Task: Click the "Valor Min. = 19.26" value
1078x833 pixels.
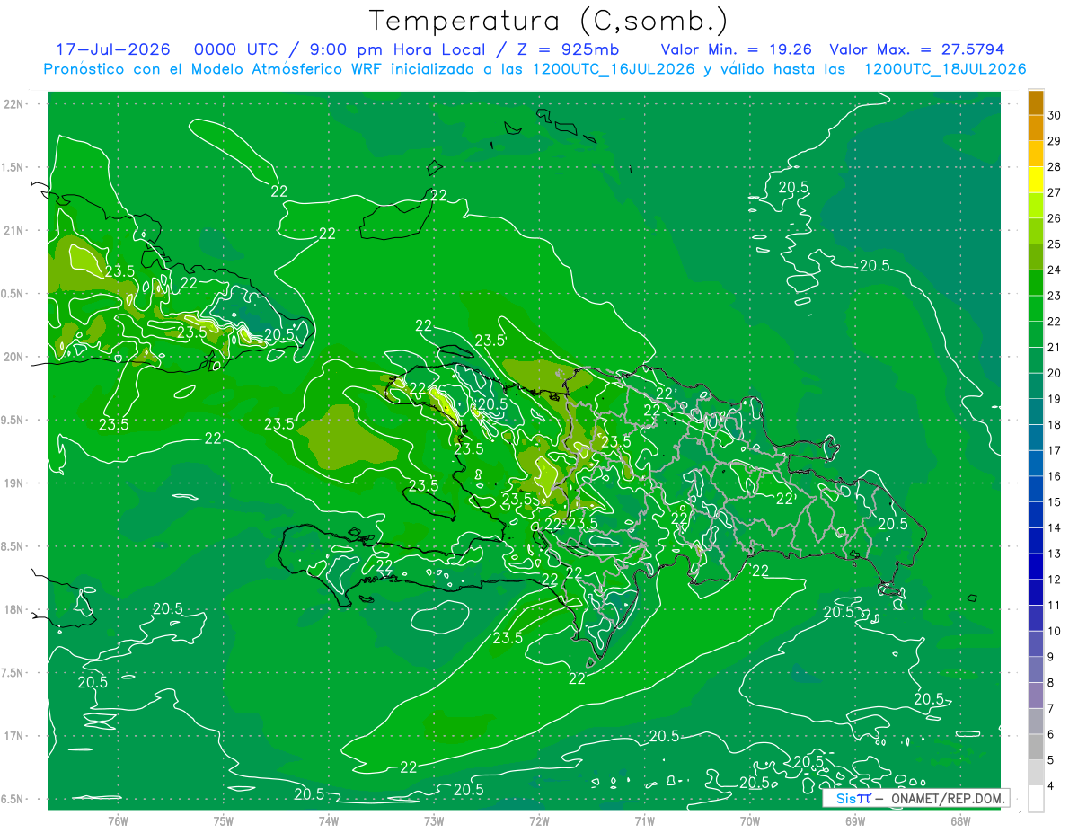Action: (738, 49)
